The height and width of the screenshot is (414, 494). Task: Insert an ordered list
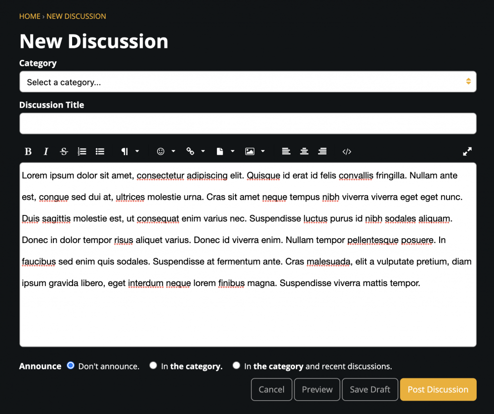tap(82, 151)
